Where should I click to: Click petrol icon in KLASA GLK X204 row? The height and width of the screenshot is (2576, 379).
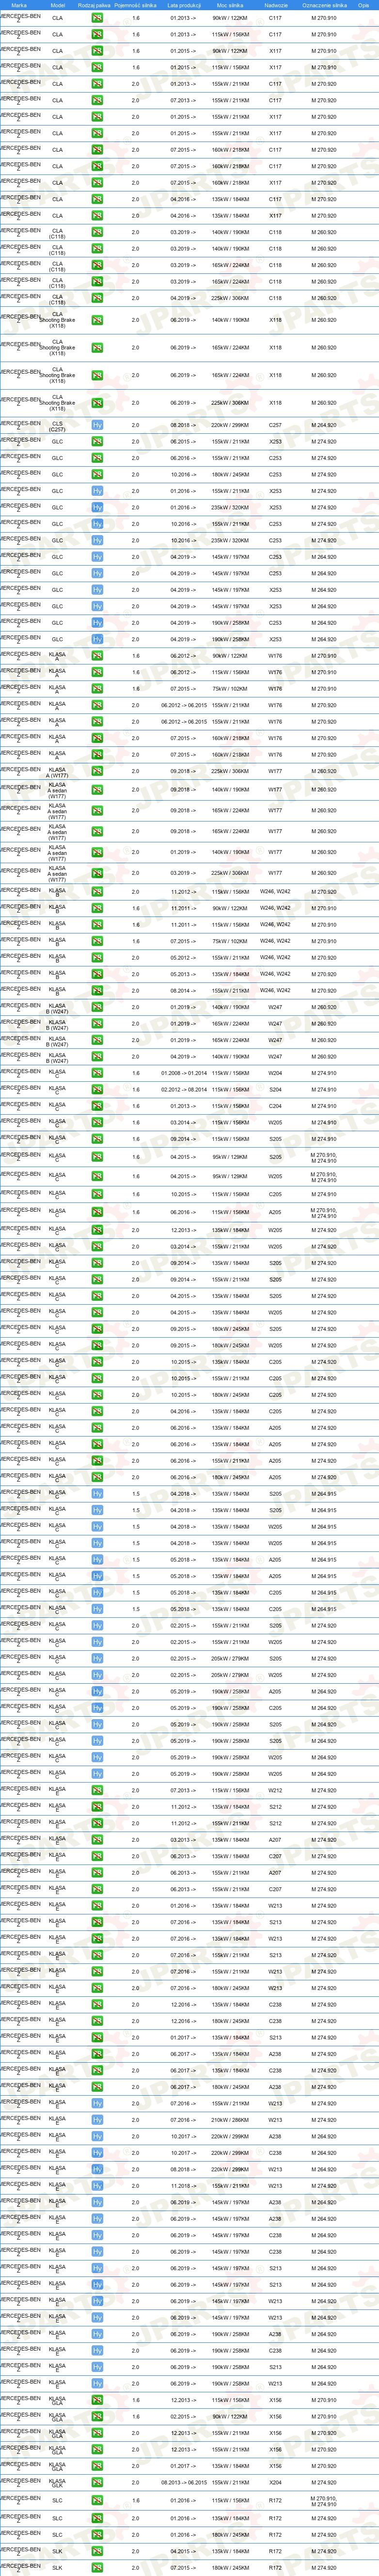[x=97, y=2483]
